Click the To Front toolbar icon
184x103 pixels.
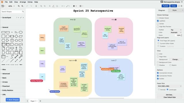pyautogui.click(x=41, y=6)
